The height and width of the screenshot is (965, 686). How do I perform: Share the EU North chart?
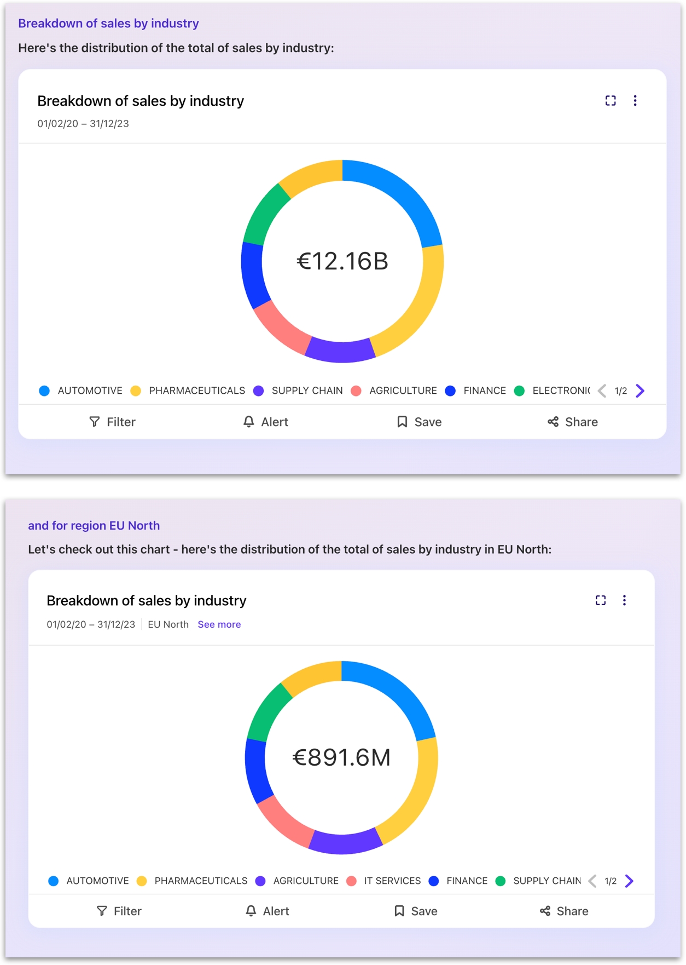point(564,911)
